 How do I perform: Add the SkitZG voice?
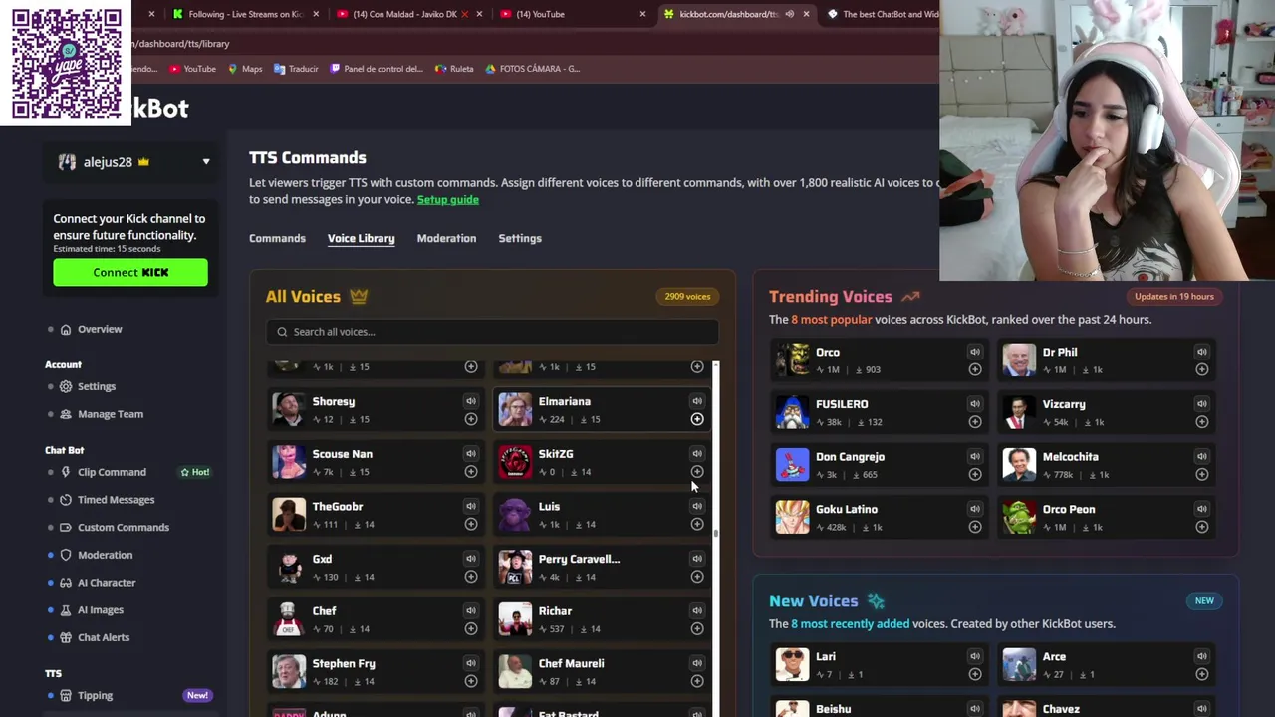(697, 472)
